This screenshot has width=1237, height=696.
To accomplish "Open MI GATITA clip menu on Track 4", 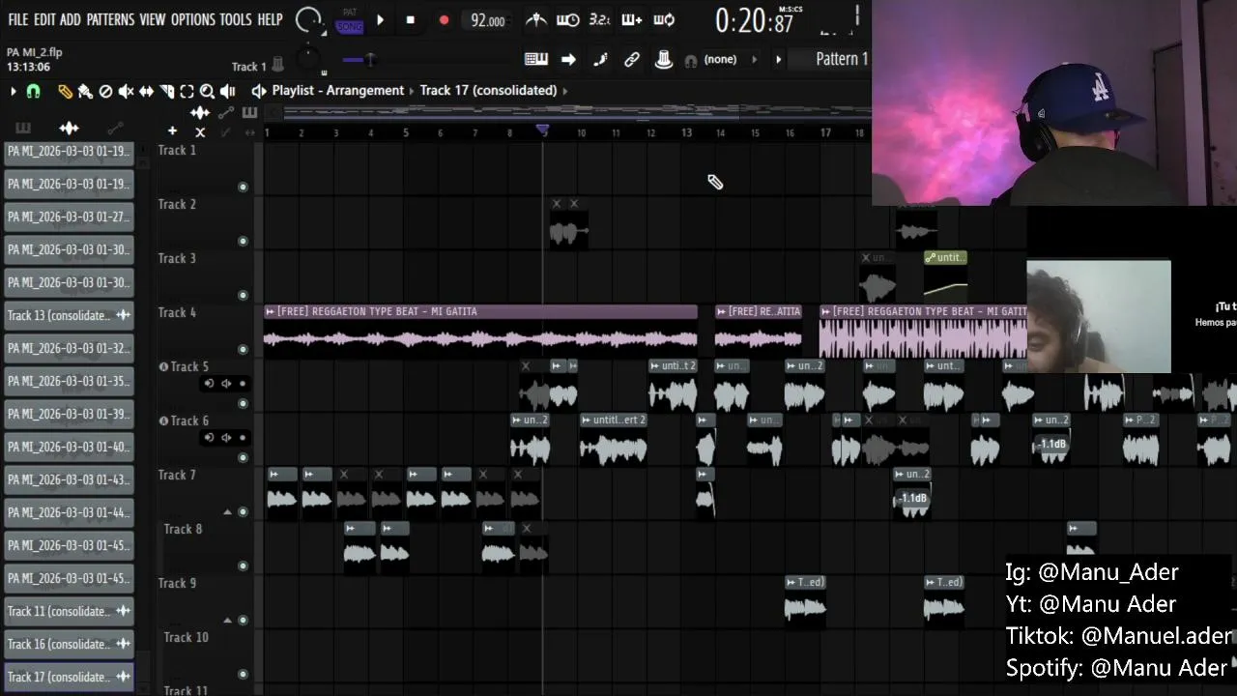I will tap(271, 311).
